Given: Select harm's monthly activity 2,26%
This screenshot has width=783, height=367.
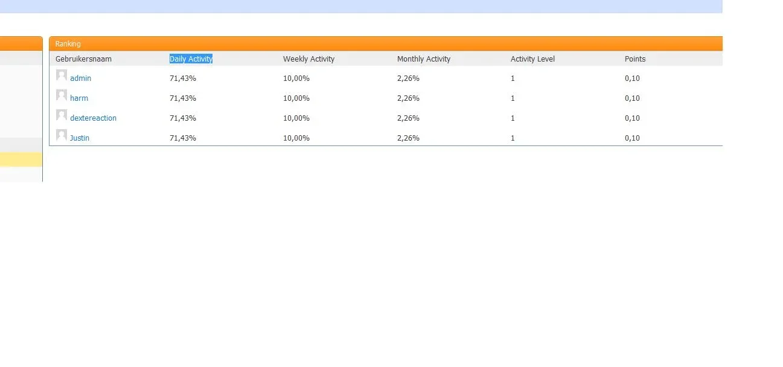Looking at the screenshot, I should (x=408, y=98).
